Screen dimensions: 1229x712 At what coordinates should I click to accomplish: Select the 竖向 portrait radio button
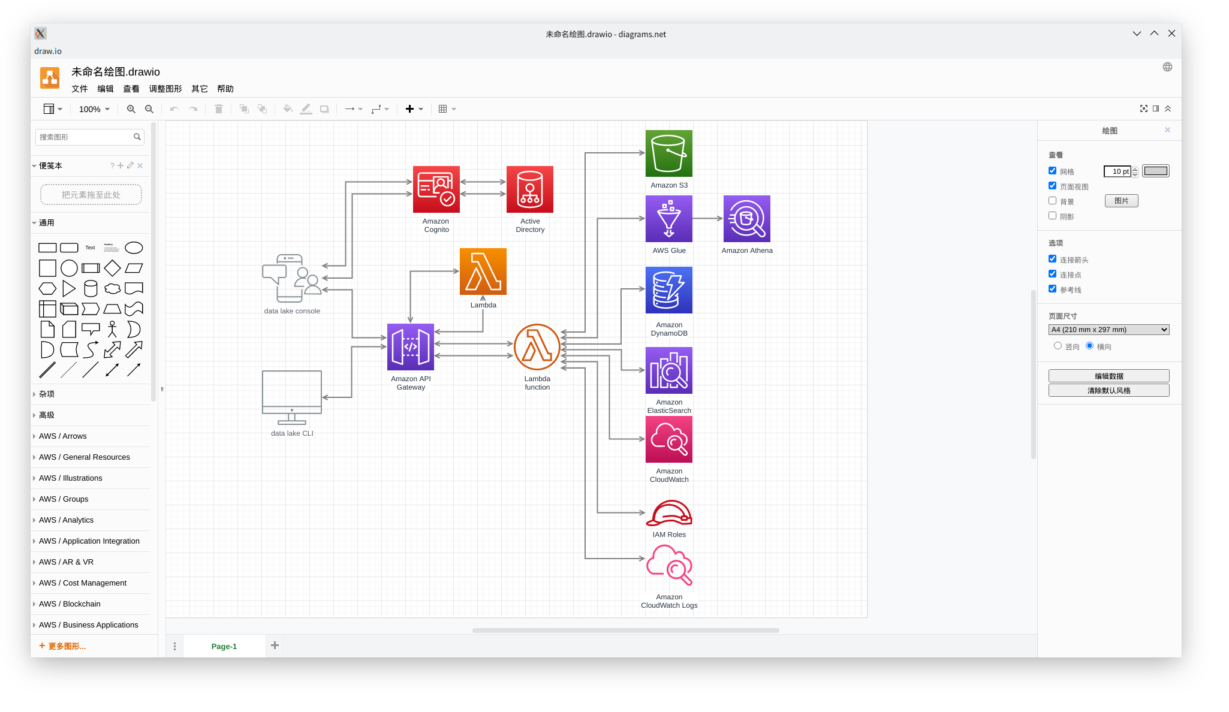pyautogui.click(x=1058, y=346)
